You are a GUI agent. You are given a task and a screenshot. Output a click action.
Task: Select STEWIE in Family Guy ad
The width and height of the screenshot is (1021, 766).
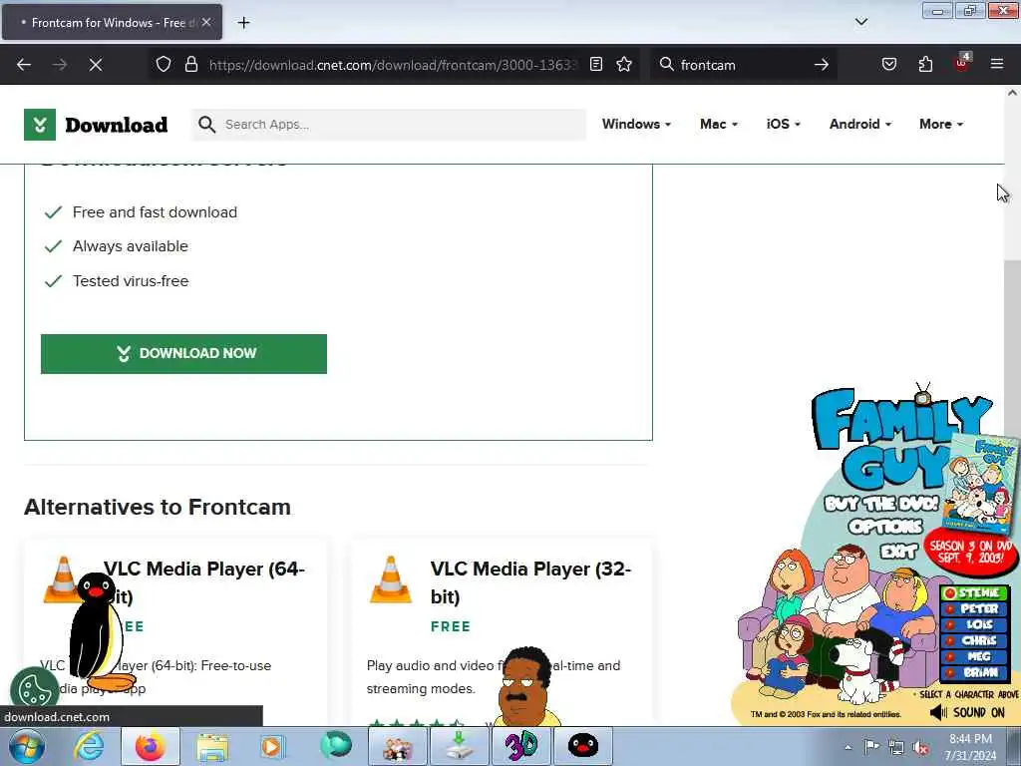(975, 592)
